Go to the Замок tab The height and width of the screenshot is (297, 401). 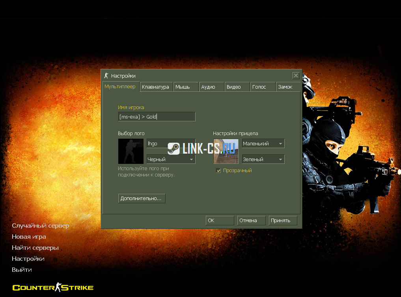tap(287, 87)
